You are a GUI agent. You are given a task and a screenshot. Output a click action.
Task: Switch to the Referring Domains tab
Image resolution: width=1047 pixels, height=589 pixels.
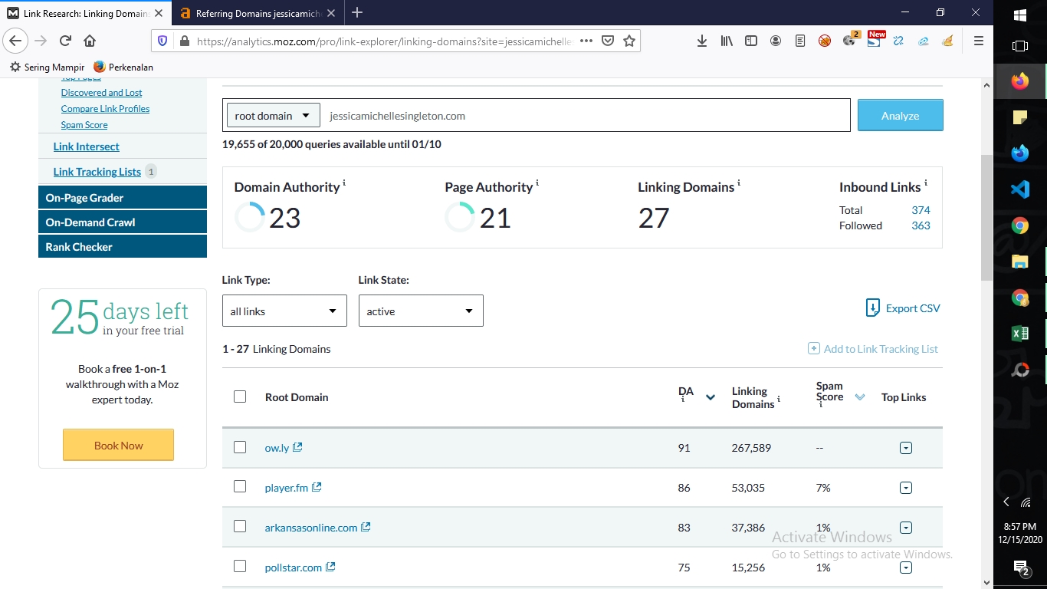coord(258,13)
